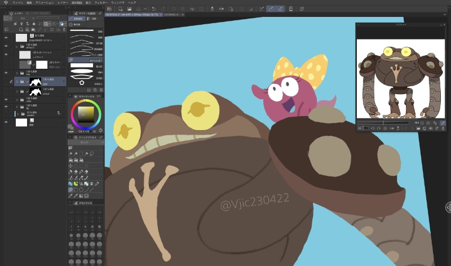Delete the selected layer with trash icon
451x266 pixels.
pos(64,30)
